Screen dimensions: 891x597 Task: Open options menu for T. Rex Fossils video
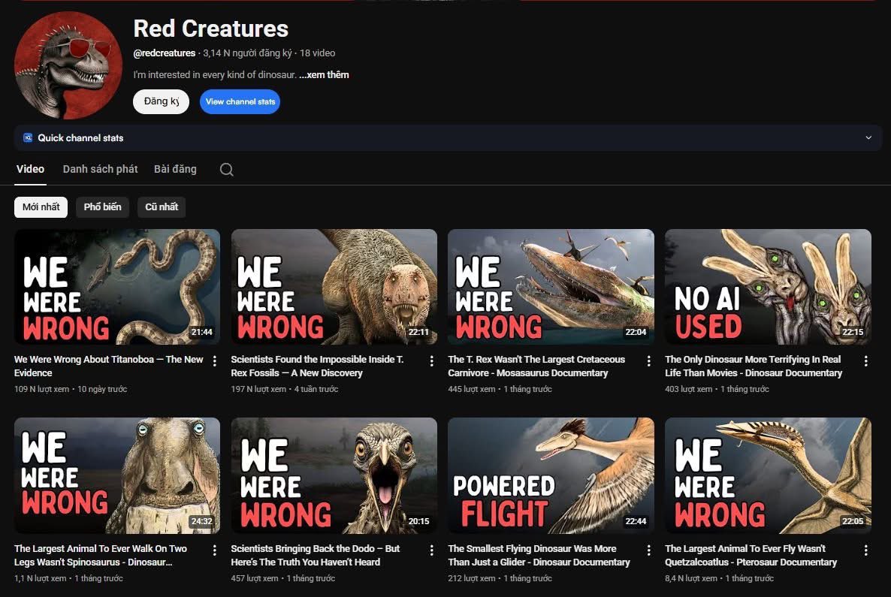(431, 360)
